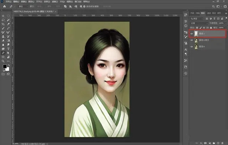Open the layer filter type dropdown
This screenshot has width=228, height=145.
[x=197, y=19]
